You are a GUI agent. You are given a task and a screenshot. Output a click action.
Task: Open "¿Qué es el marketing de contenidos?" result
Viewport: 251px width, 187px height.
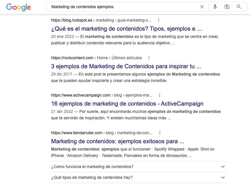point(126,29)
